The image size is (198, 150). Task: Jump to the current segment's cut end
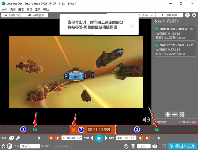147,138
